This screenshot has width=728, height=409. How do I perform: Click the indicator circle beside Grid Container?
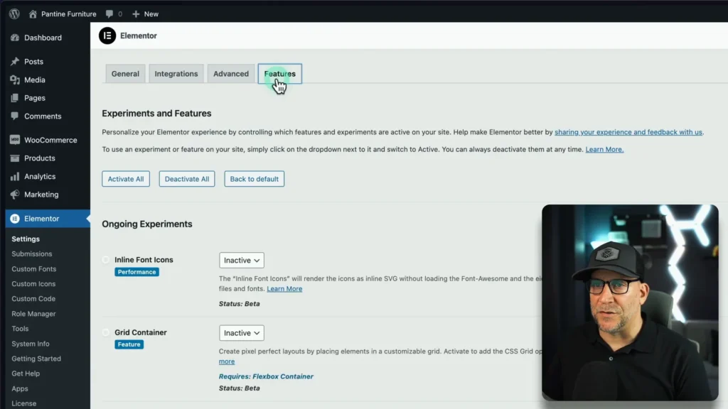click(106, 332)
